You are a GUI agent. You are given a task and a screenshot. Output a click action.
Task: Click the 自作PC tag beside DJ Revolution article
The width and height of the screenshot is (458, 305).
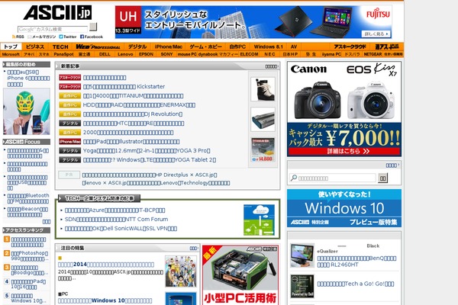[x=69, y=114]
